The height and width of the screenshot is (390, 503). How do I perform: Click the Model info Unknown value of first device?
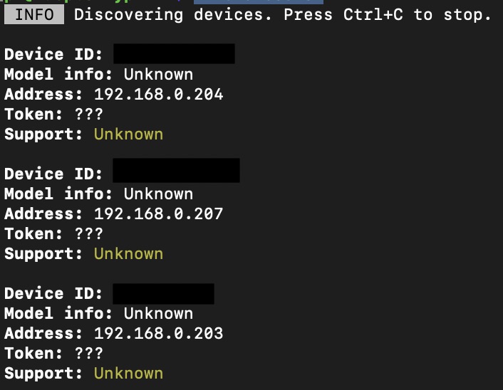click(158, 74)
